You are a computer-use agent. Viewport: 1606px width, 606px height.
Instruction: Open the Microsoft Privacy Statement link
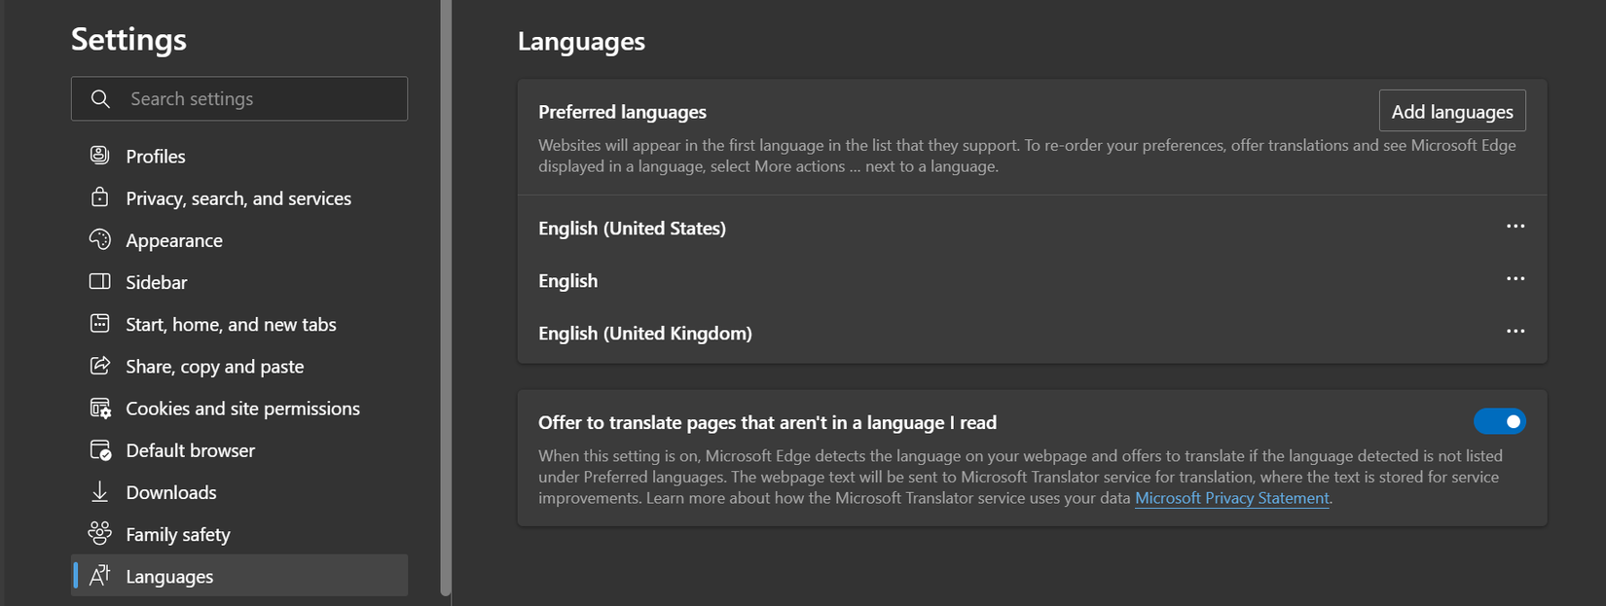click(x=1231, y=498)
